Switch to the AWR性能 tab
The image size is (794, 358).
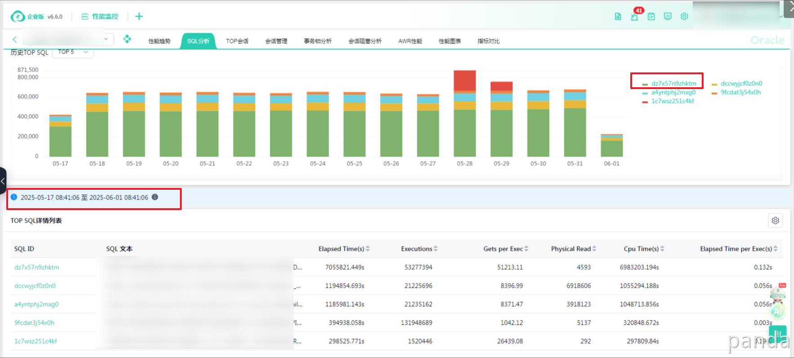[410, 41]
